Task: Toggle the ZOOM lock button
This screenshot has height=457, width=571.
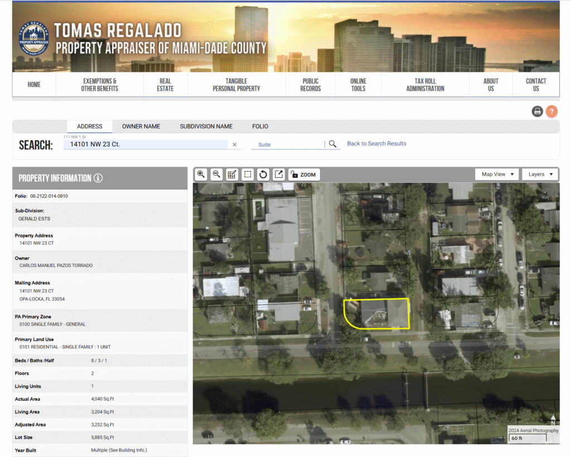Action: click(303, 174)
